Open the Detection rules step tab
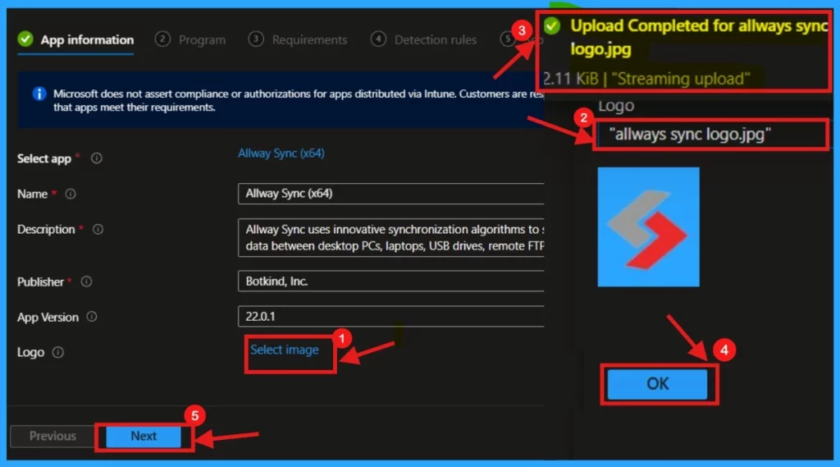The width and height of the screenshot is (840, 467). (424, 39)
